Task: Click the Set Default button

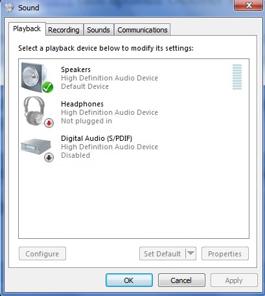Action: [x=163, y=254]
